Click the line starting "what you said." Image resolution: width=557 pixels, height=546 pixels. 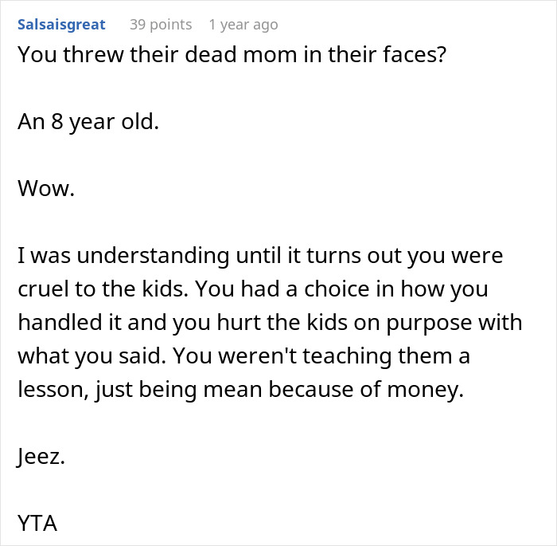pos(244,356)
